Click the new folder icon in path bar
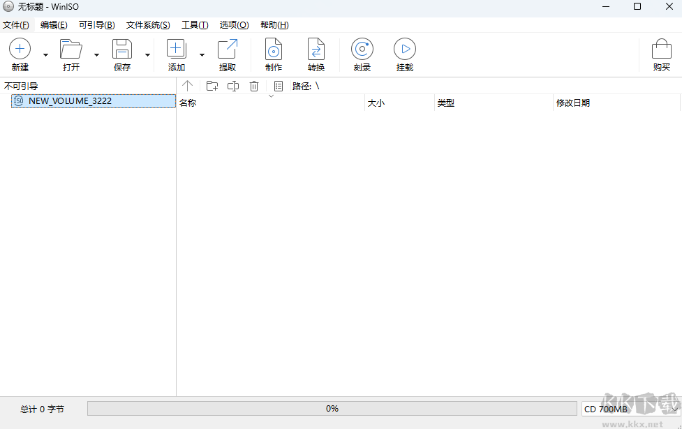This screenshot has width=682, height=429. point(212,86)
